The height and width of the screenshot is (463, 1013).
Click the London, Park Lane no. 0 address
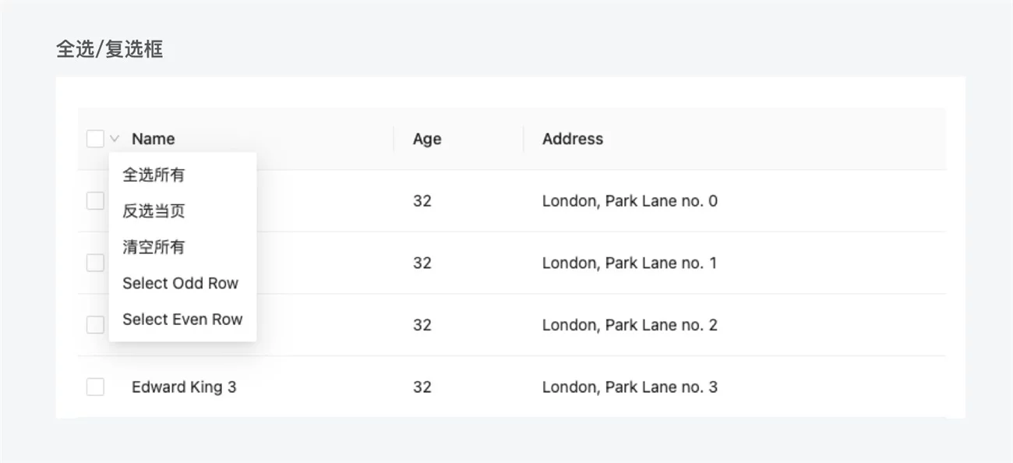tap(630, 201)
